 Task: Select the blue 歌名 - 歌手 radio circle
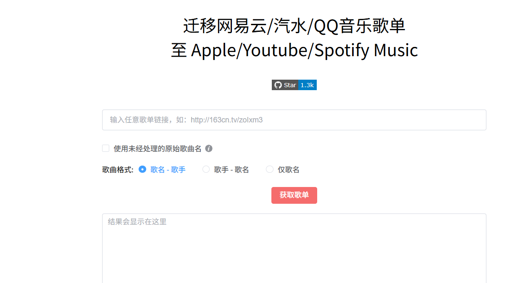(142, 169)
